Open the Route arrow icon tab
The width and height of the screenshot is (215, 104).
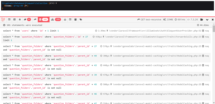point(35,19)
